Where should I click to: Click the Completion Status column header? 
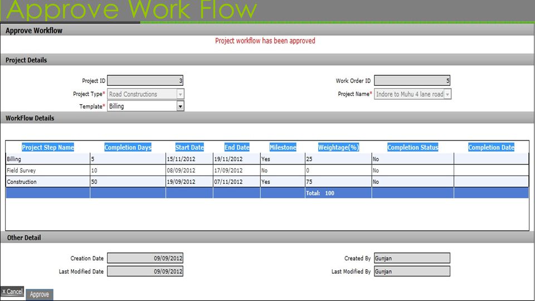pos(412,147)
